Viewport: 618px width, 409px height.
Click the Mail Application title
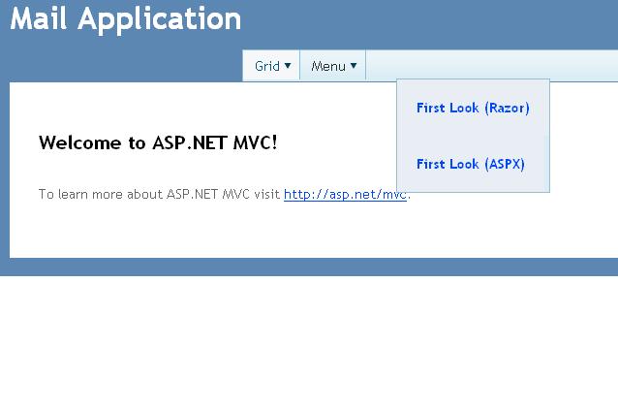(x=126, y=19)
